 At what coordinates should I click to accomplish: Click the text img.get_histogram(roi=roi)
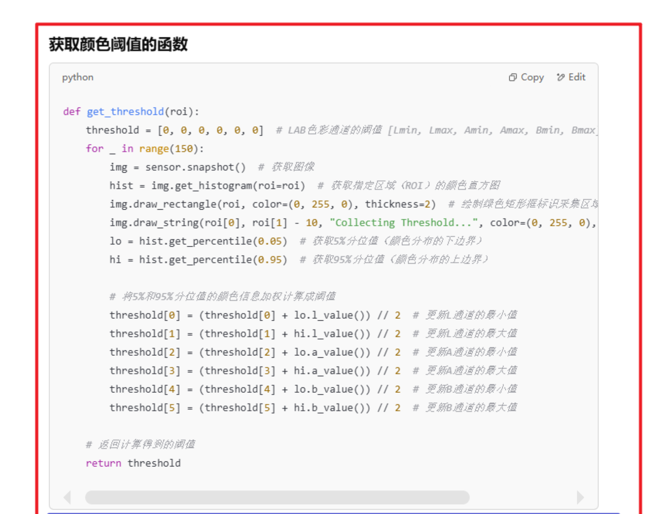228,186
